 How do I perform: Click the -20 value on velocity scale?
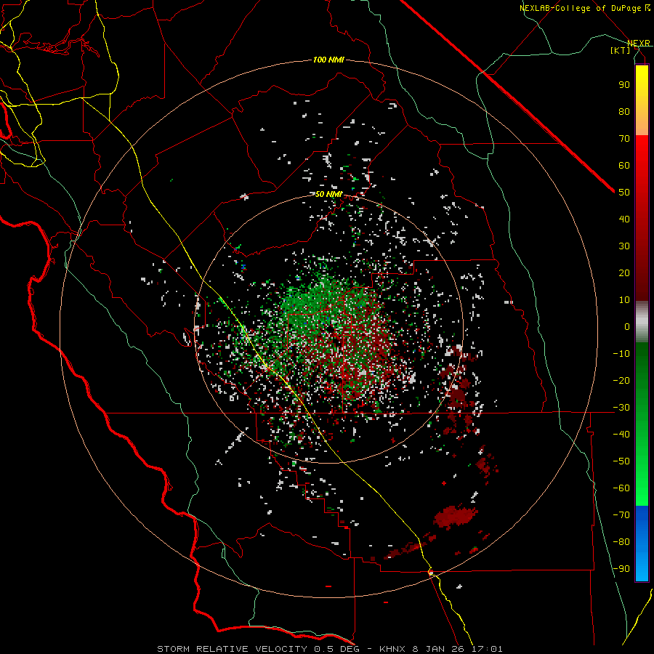(x=621, y=380)
